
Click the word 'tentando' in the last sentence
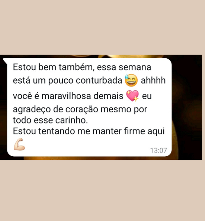(x=57, y=131)
